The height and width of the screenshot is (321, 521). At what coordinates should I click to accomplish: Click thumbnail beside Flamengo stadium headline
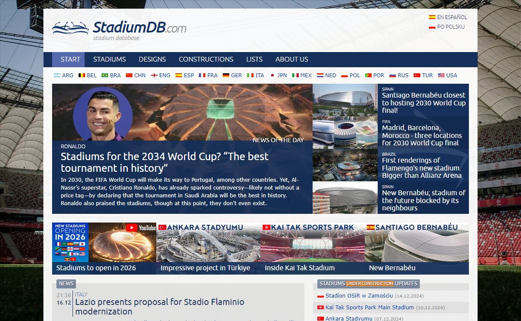point(345,165)
